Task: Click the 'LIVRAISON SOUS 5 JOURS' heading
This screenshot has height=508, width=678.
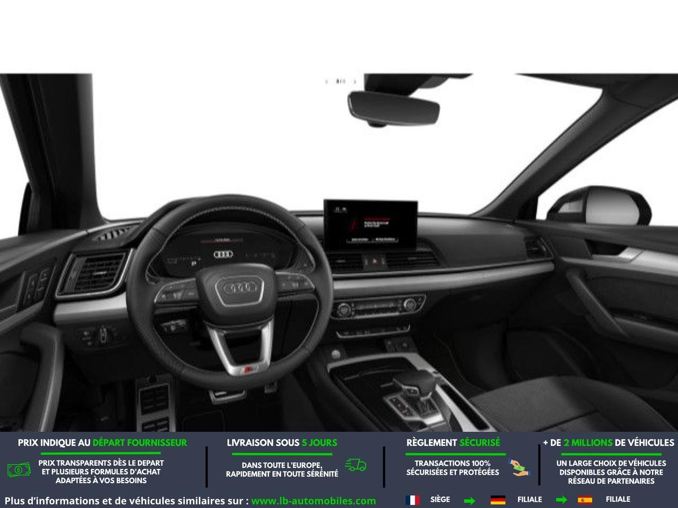Action: (x=282, y=443)
